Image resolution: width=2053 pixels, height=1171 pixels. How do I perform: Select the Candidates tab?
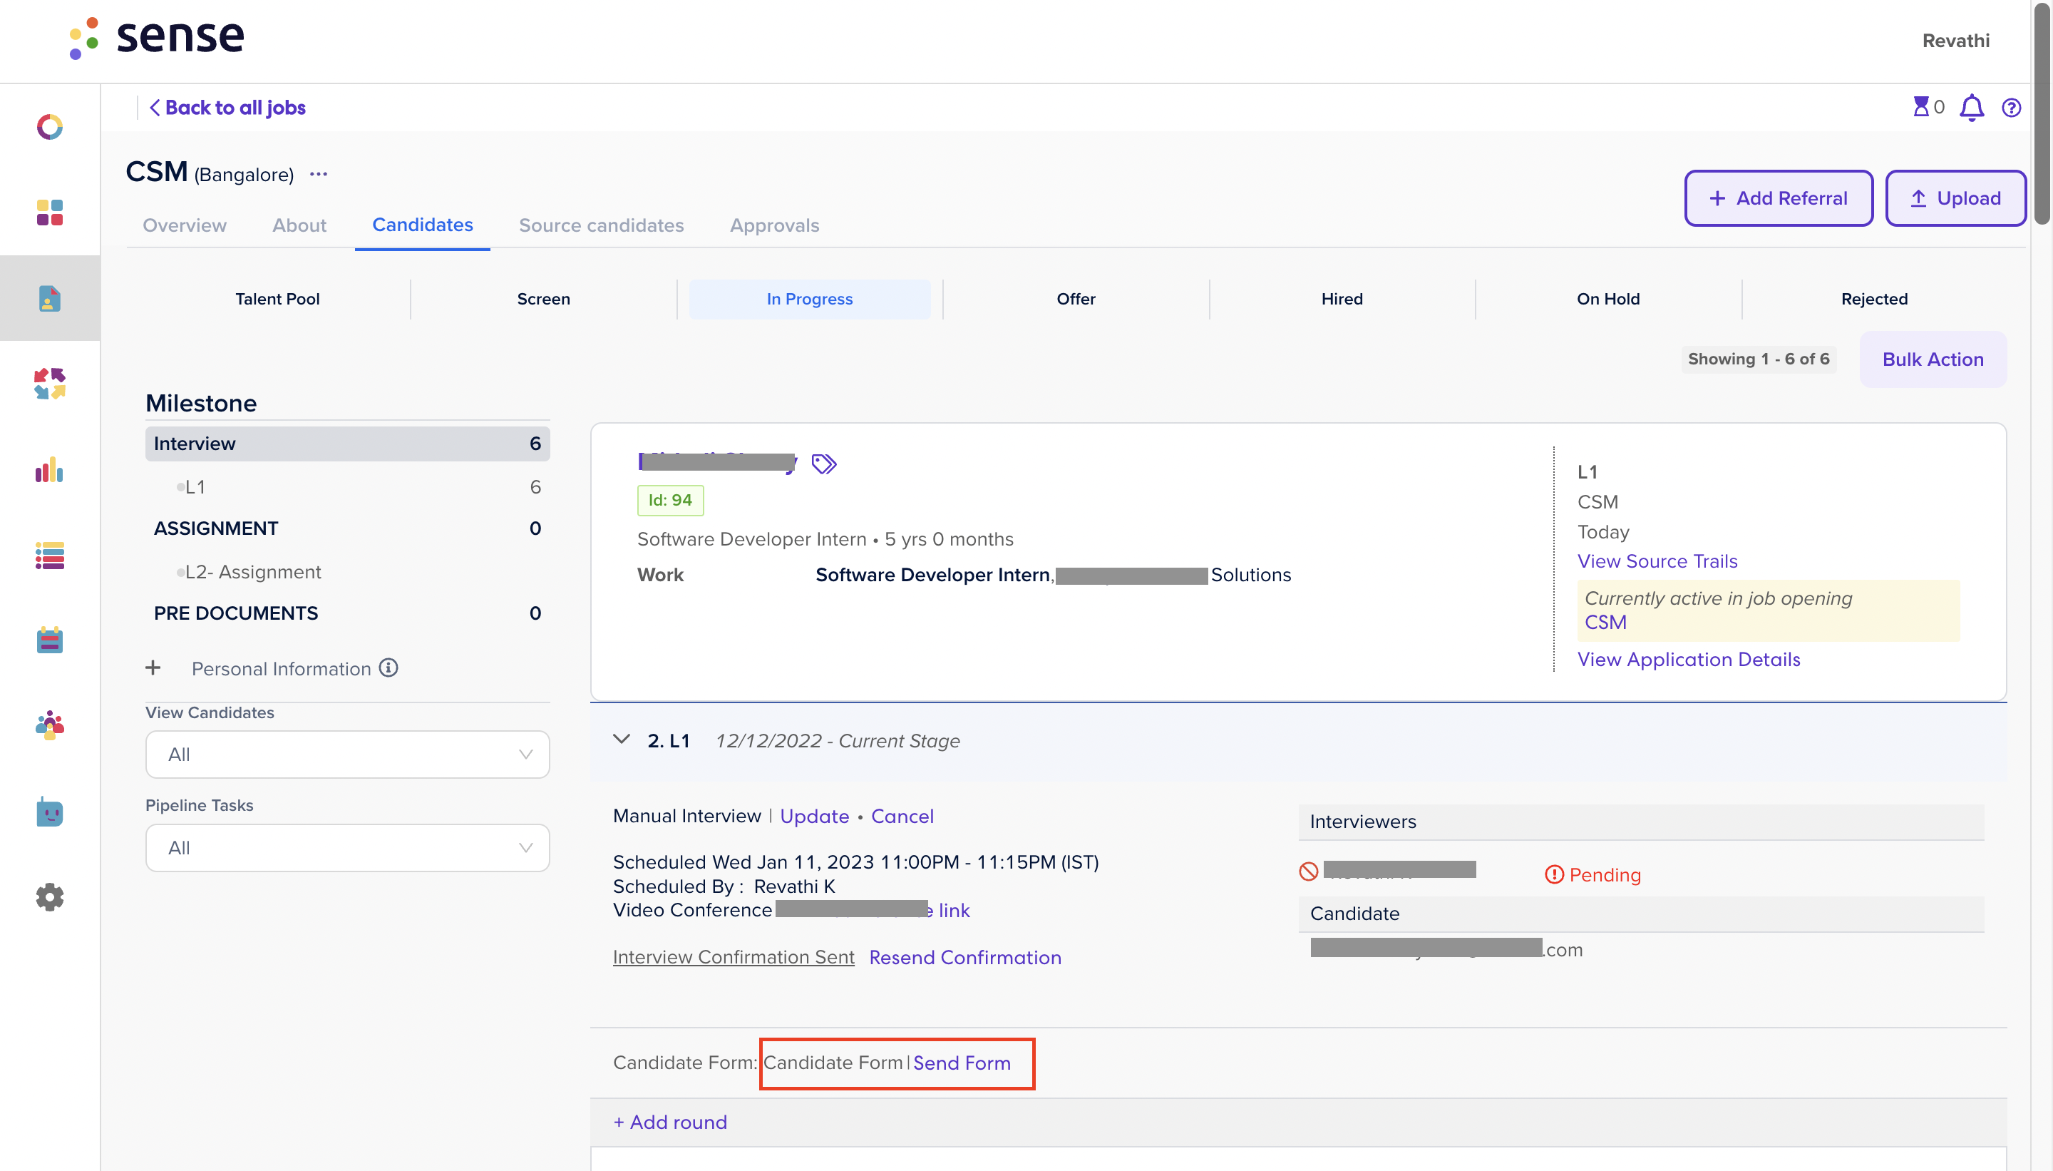pos(423,225)
